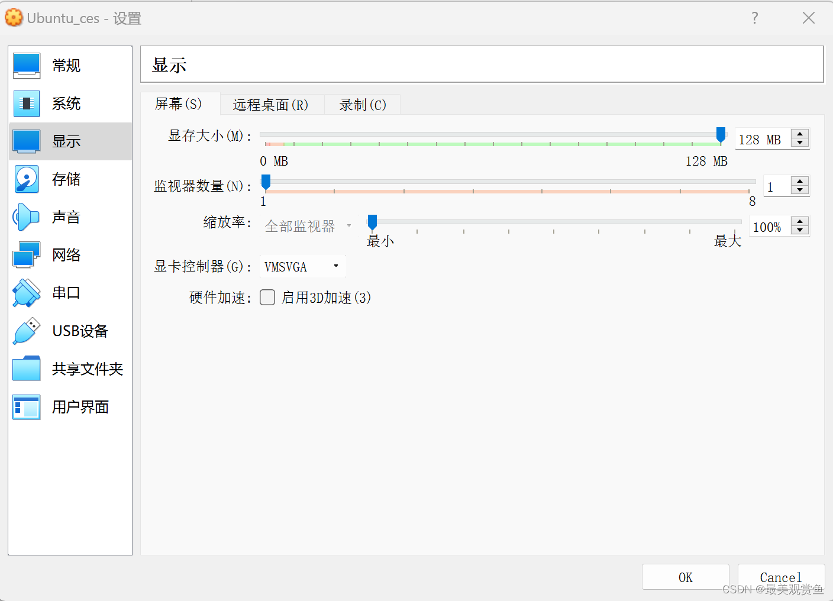Image resolution: width=833 pixels, height=601 pixels.
Task: Increase scale factor with up arrow
Action: (x=800, y=221)
